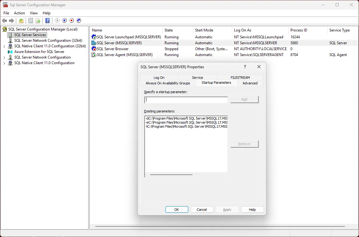Click the Properties toolbar icon
Screen dimensions: 359x237
click(x=31, y=21)
